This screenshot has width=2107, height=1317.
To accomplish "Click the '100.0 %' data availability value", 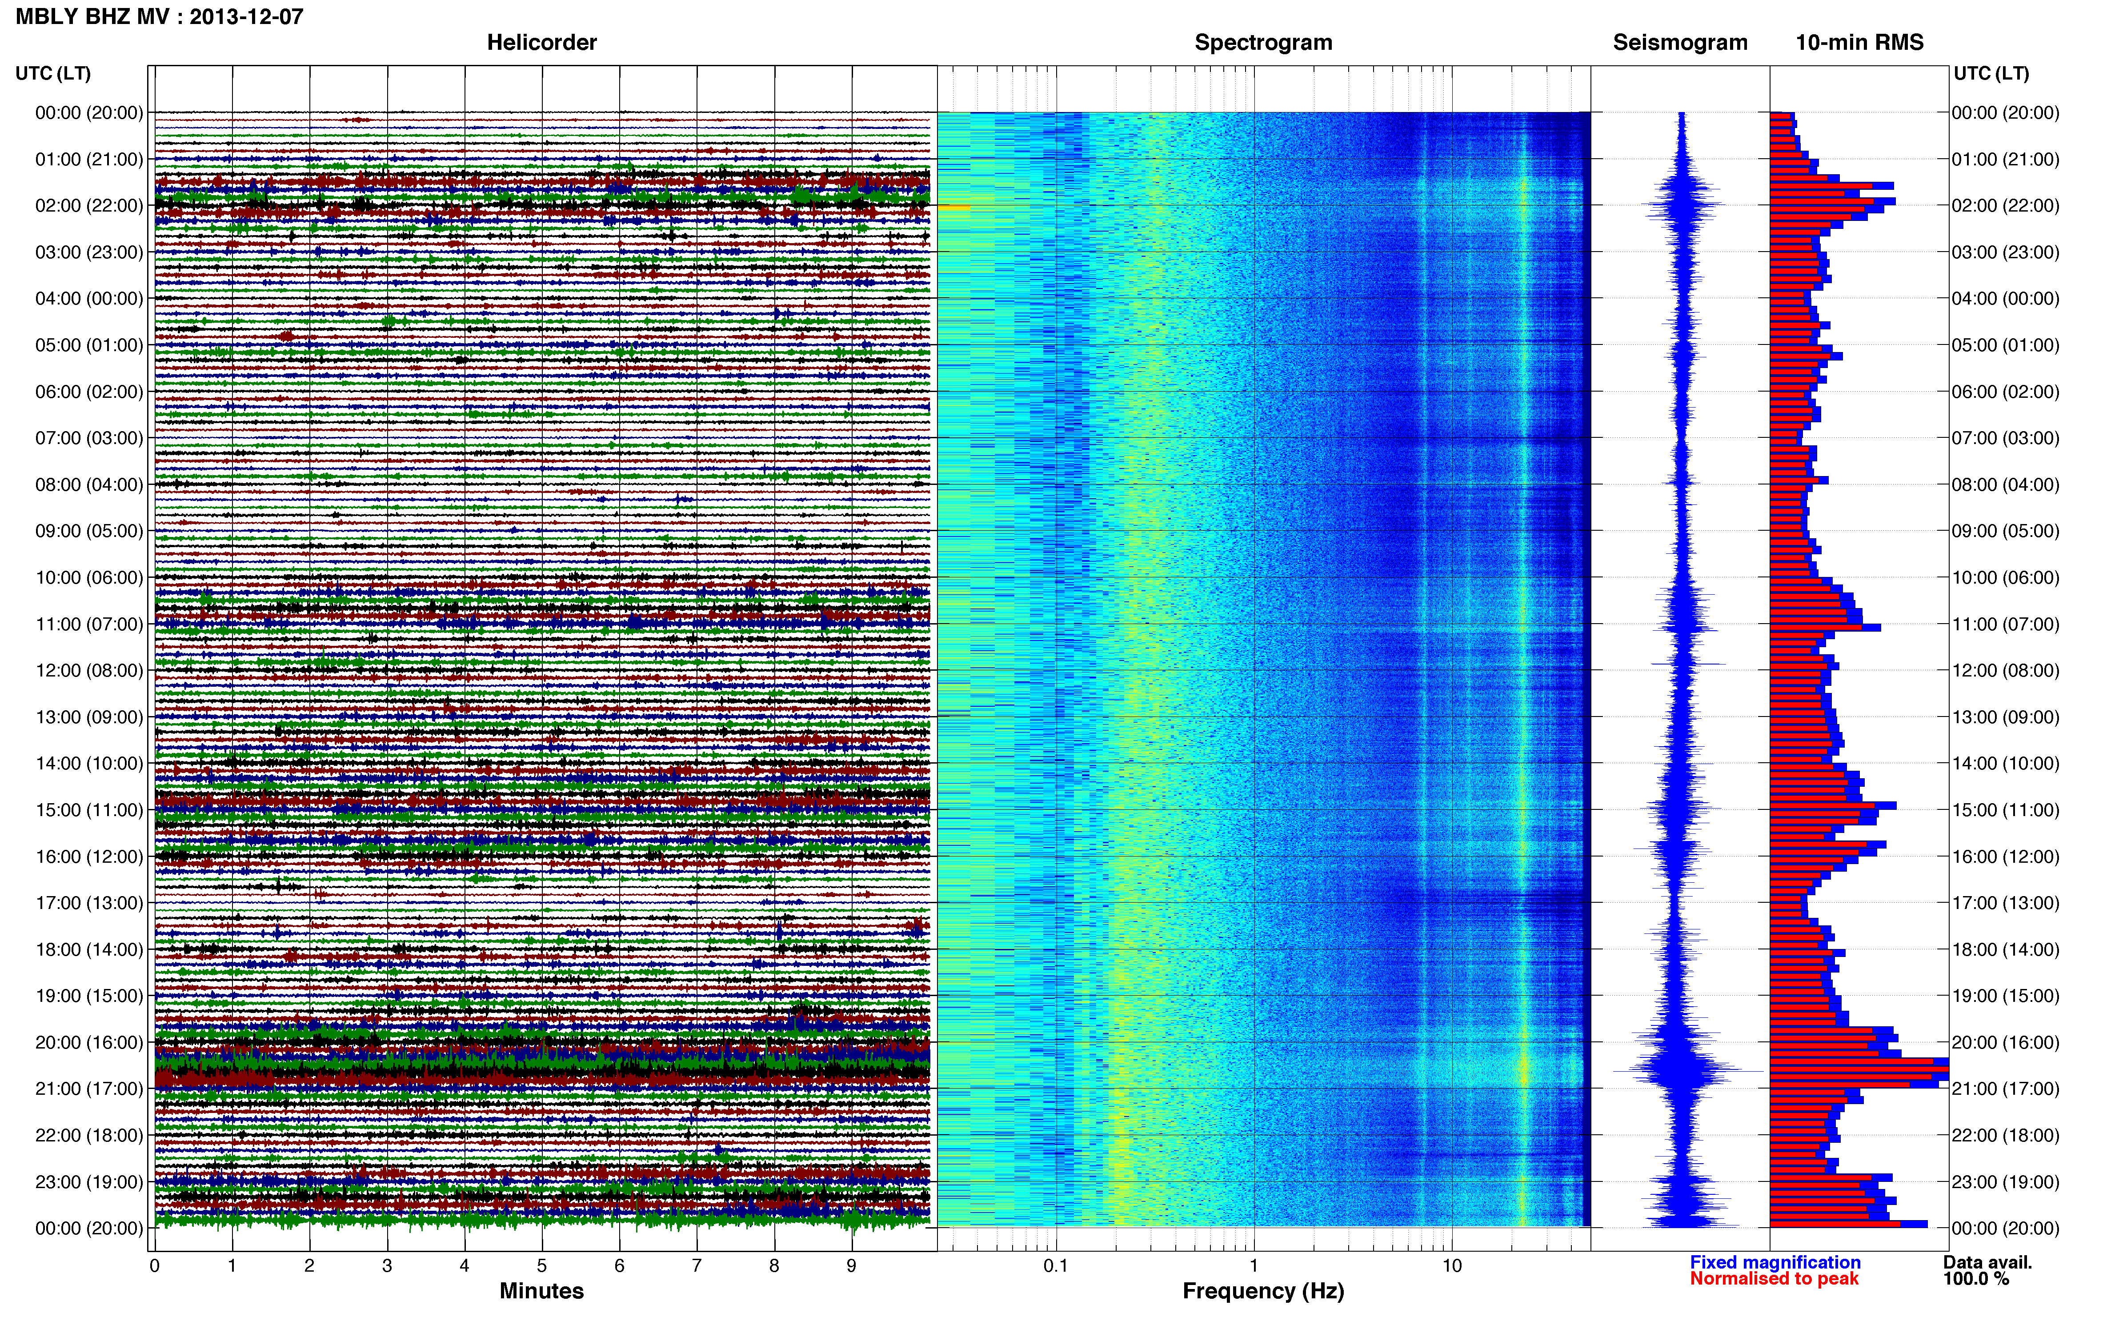I will 1975,1279.
